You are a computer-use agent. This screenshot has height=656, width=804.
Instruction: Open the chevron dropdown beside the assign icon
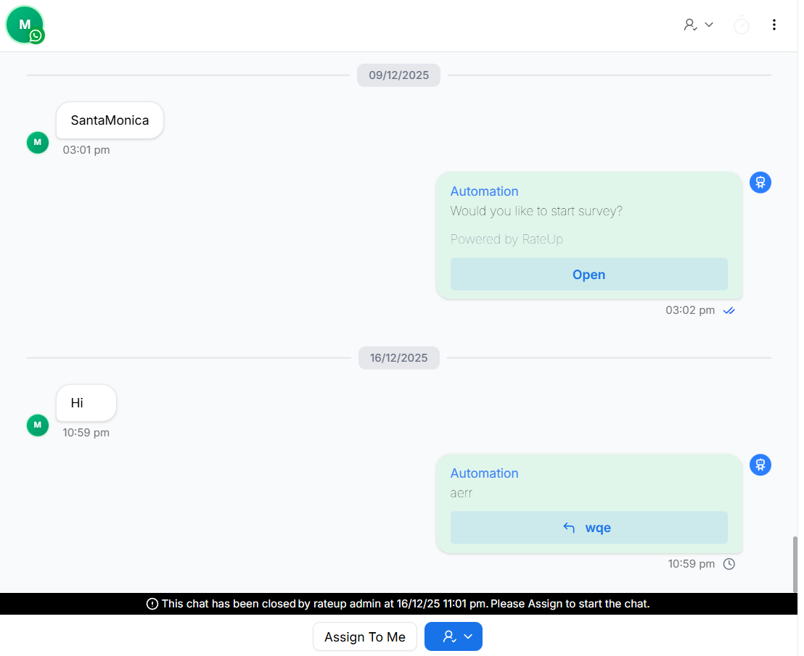pos(707,25)
